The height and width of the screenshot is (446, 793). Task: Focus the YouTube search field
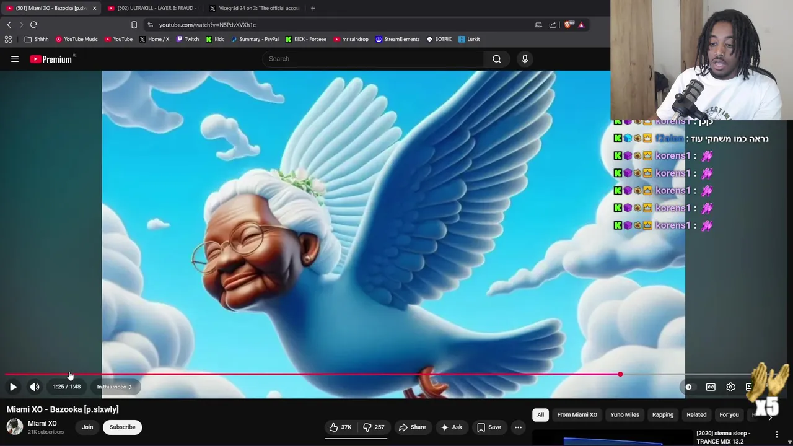pyautogui.click(x=373, y=59)
